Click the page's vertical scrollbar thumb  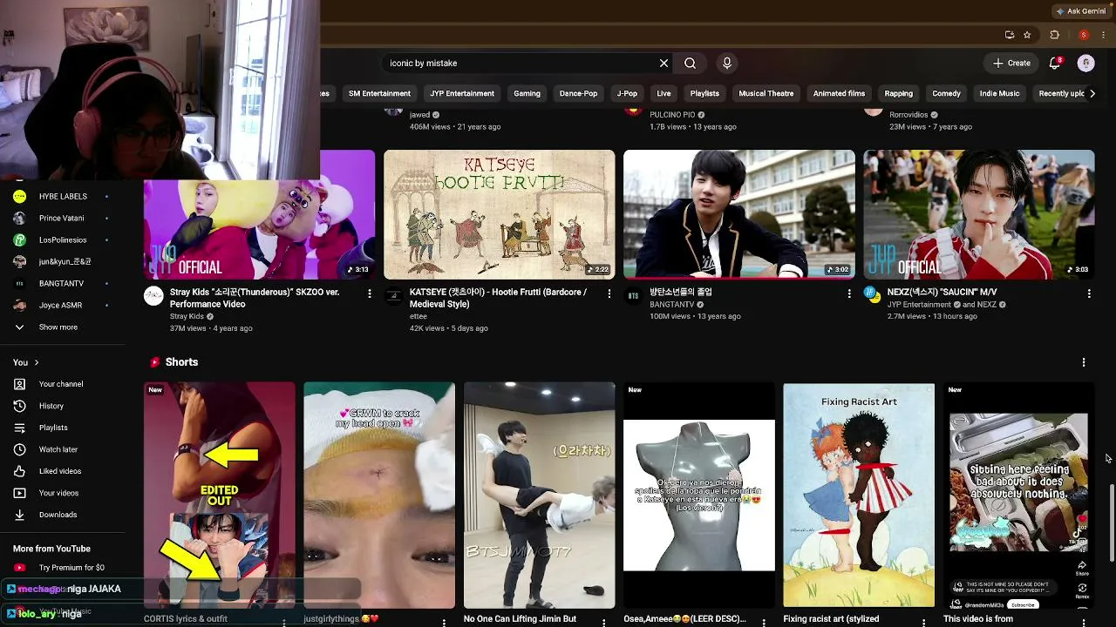[1111, 521]
